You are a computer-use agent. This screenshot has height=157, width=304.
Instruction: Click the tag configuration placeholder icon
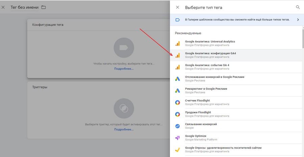coord(124,48)
